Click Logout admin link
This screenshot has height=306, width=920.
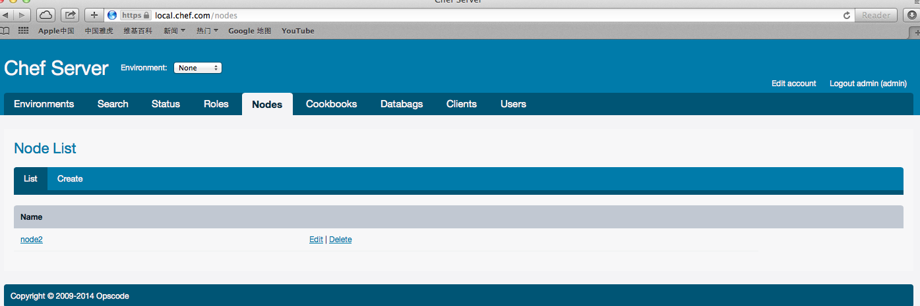click(x=869, y=84)
